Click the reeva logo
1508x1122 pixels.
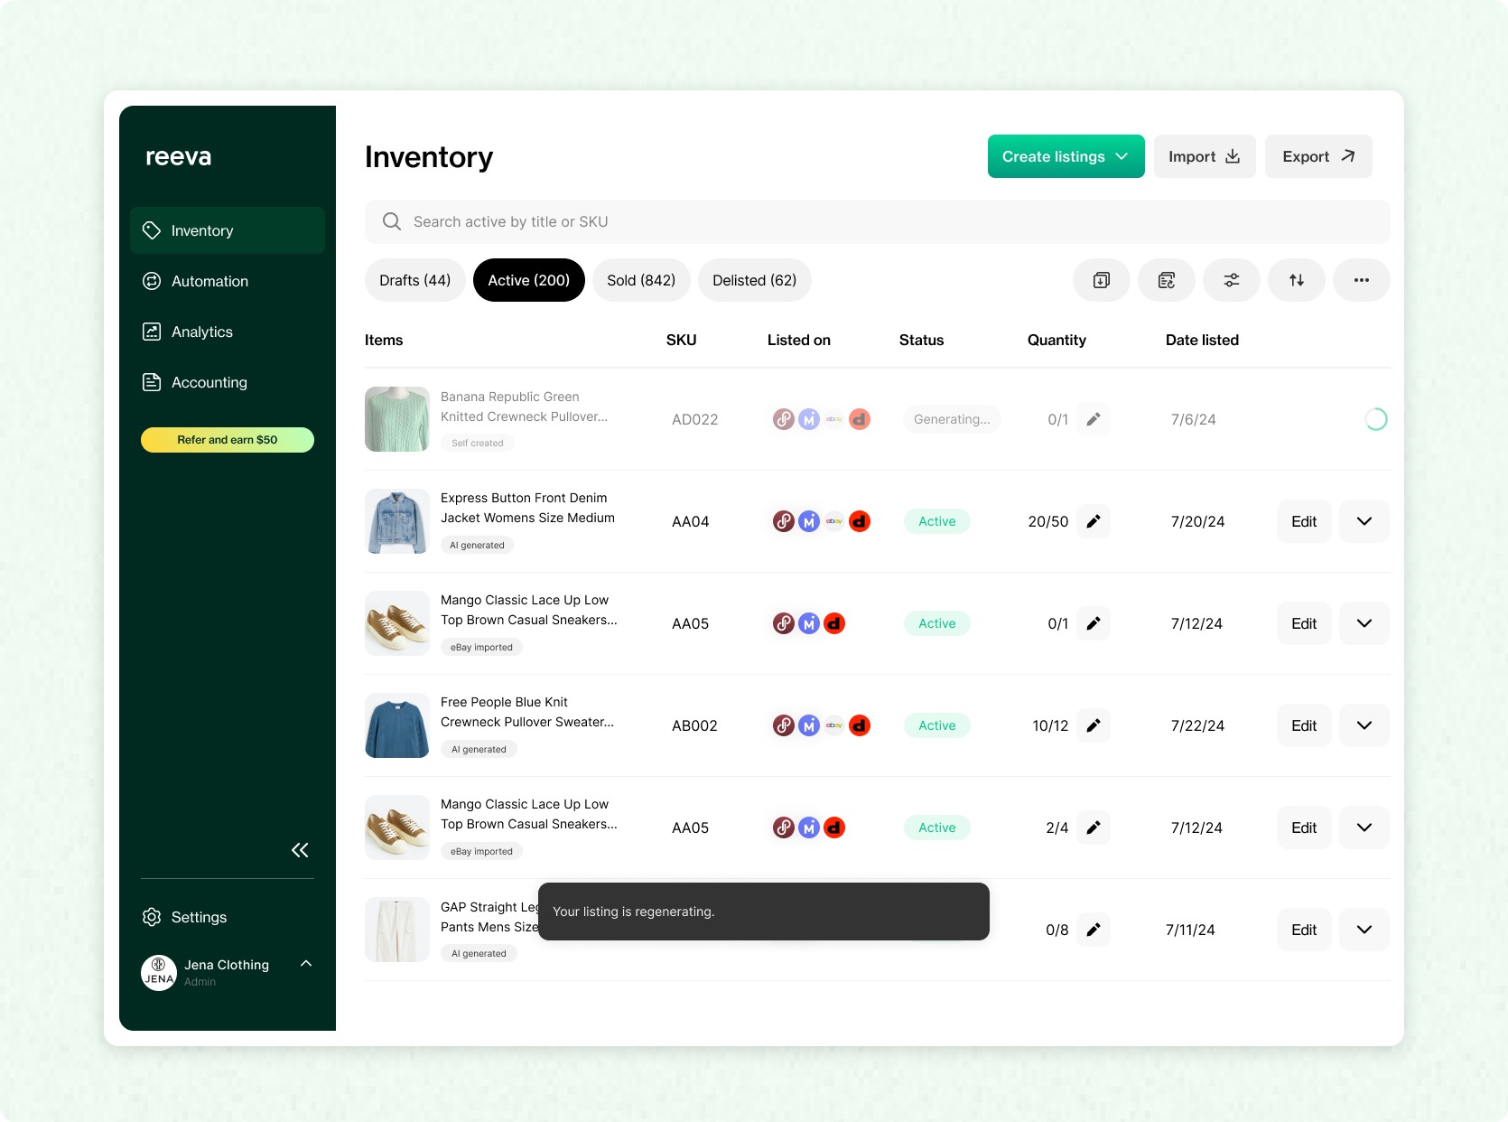point(179,156)
